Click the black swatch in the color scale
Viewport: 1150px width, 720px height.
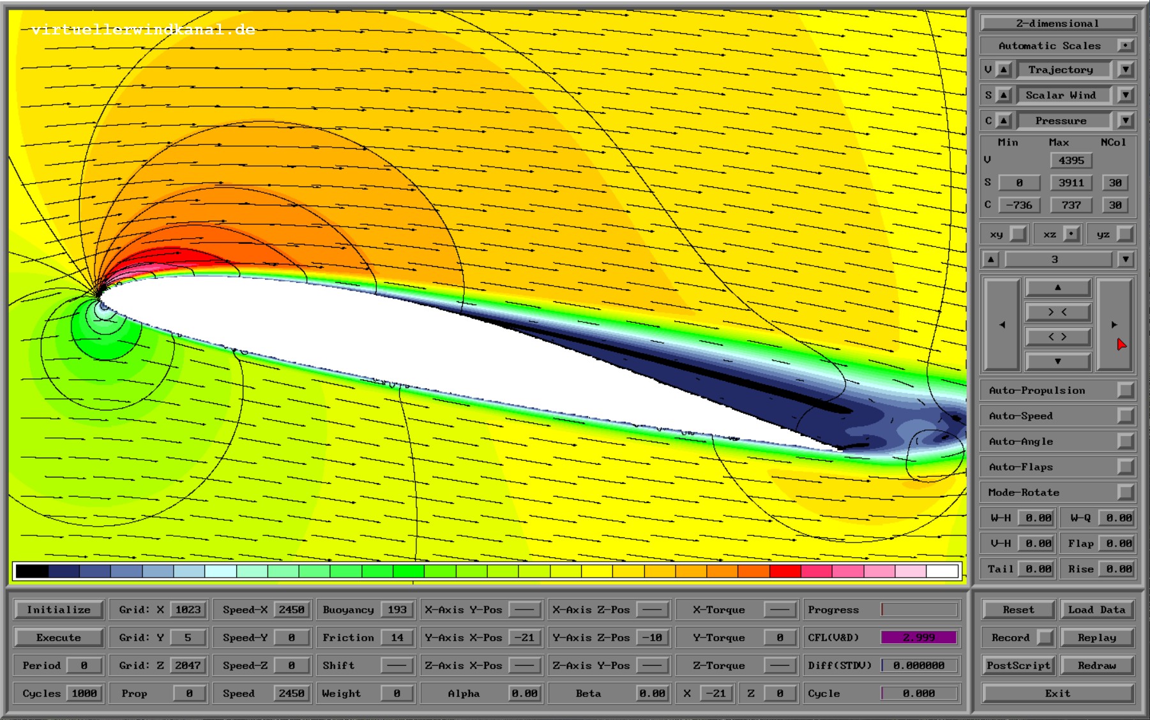pyautogui.click(x=32, y=571)
